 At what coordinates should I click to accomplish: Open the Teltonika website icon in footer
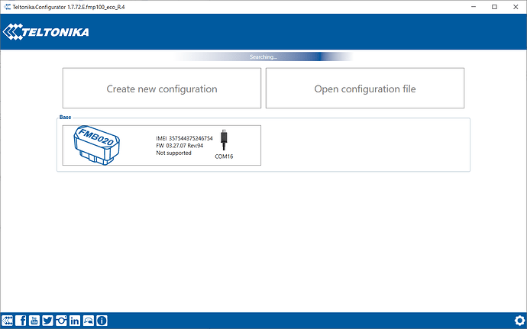coord(7,321)
